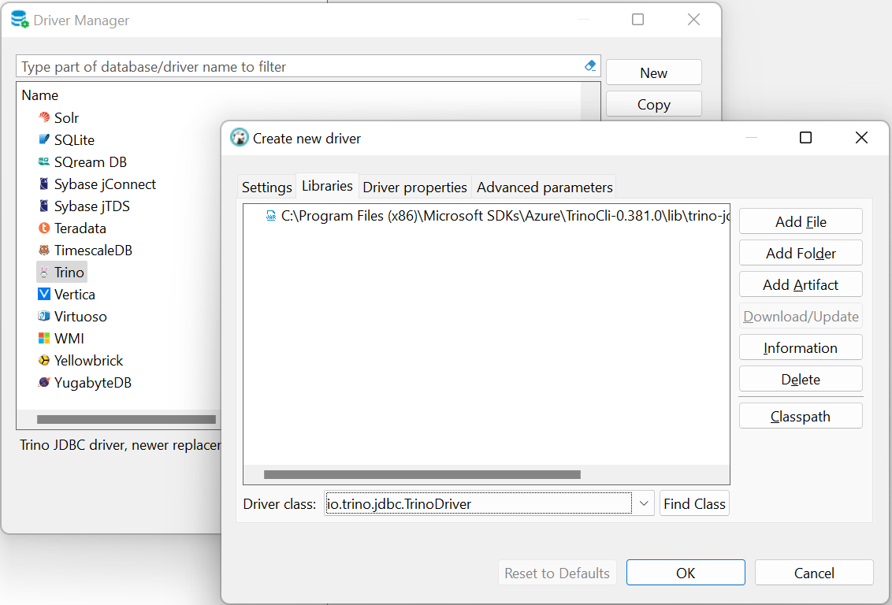Click the Driver class text field

coord(478,503)
